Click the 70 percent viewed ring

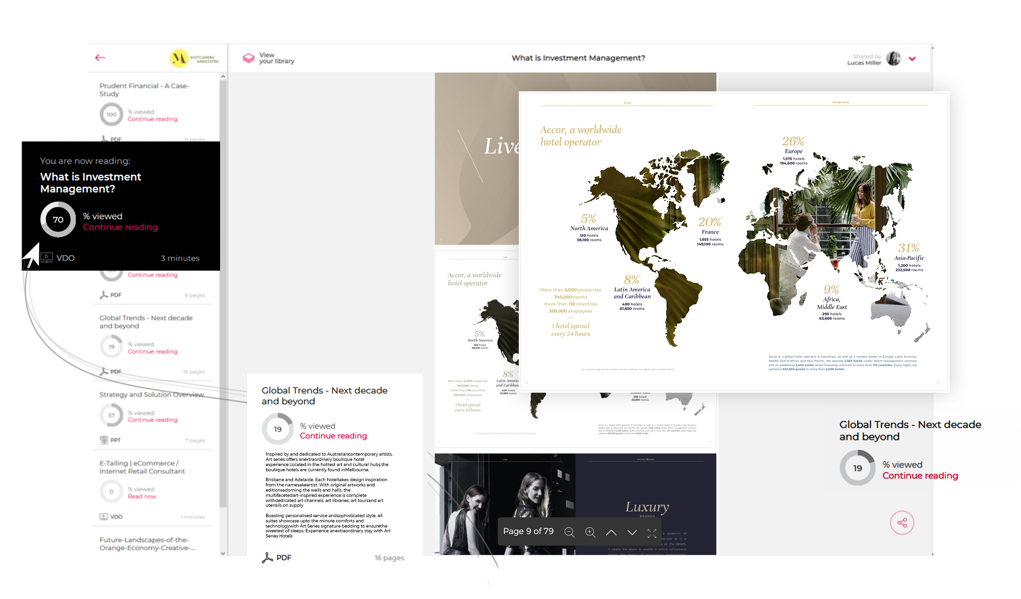coord(58,220)
